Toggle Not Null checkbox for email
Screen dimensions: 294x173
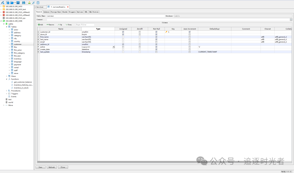click(156, 42)
